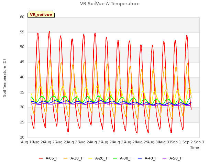Click the Time axis label
220x165 pixels.
195,147
